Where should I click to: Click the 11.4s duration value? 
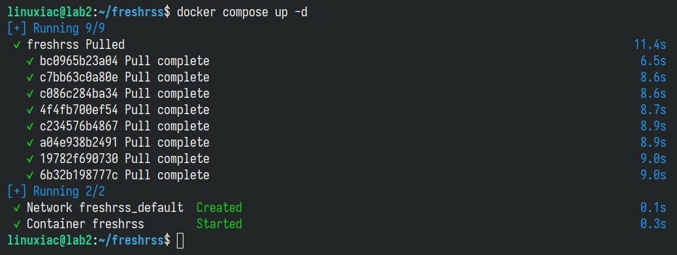pyautogui.click(x=650, y=45)
